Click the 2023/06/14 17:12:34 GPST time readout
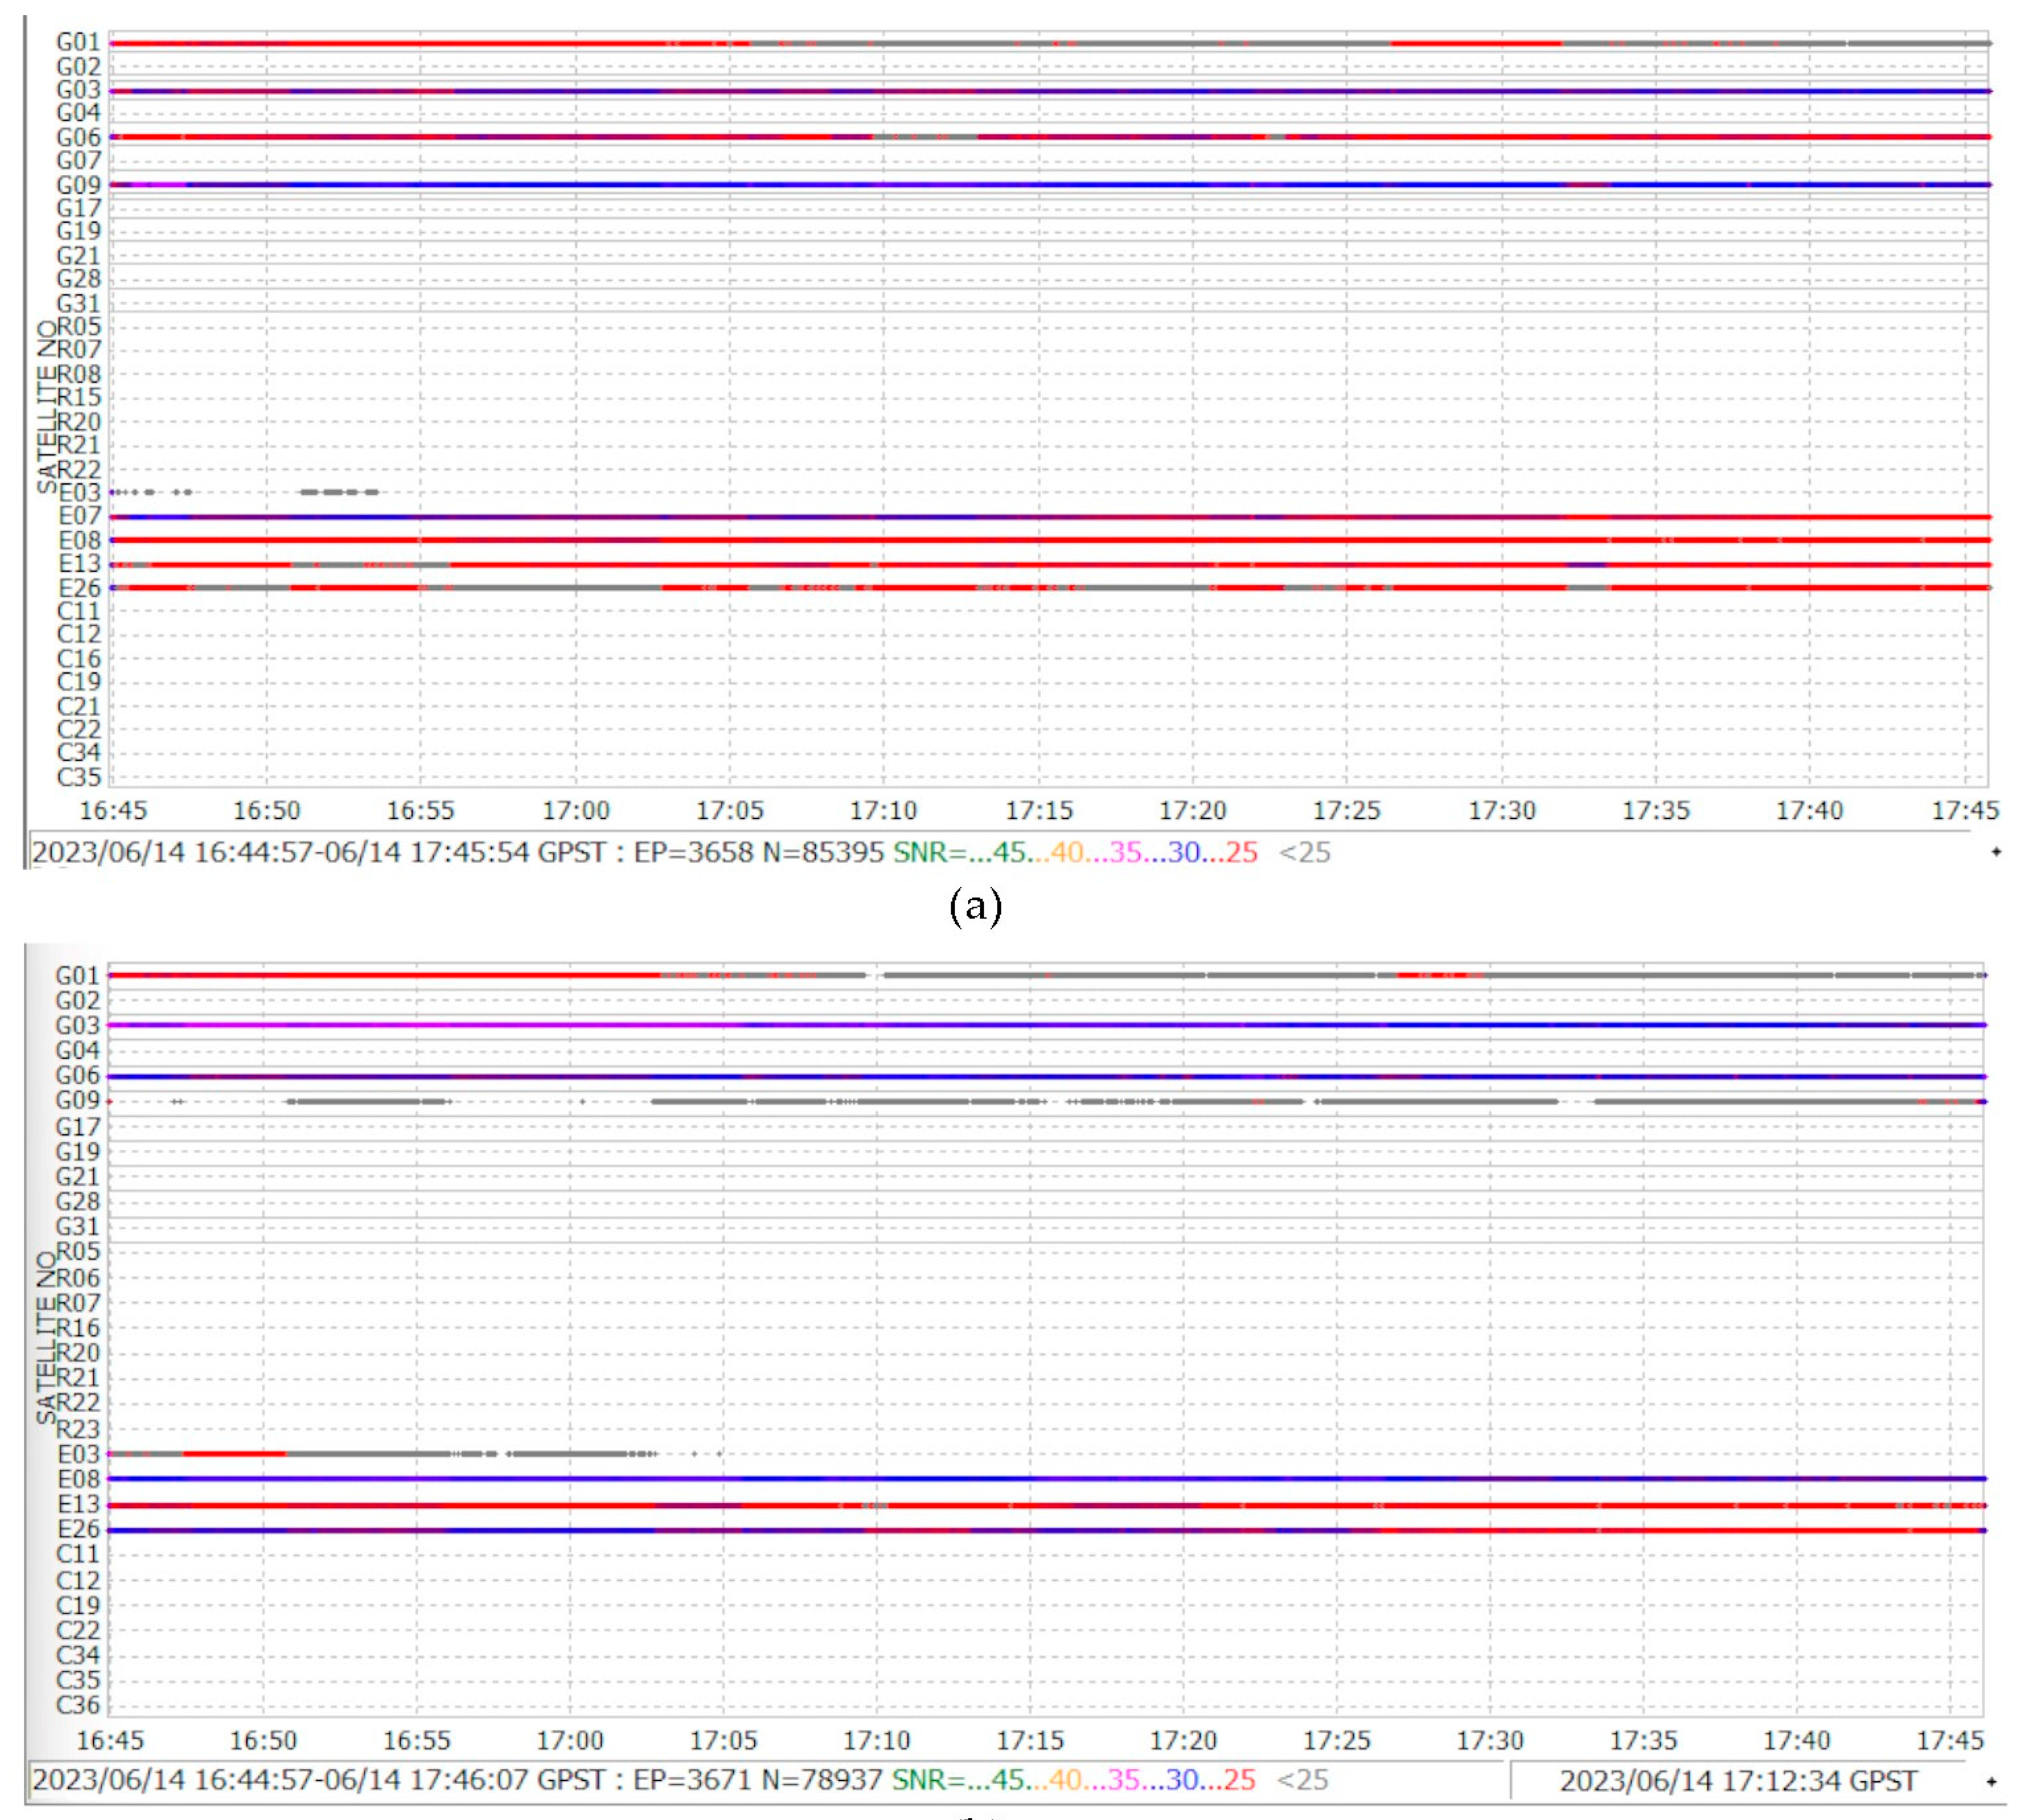 tap(1738, 1781)
